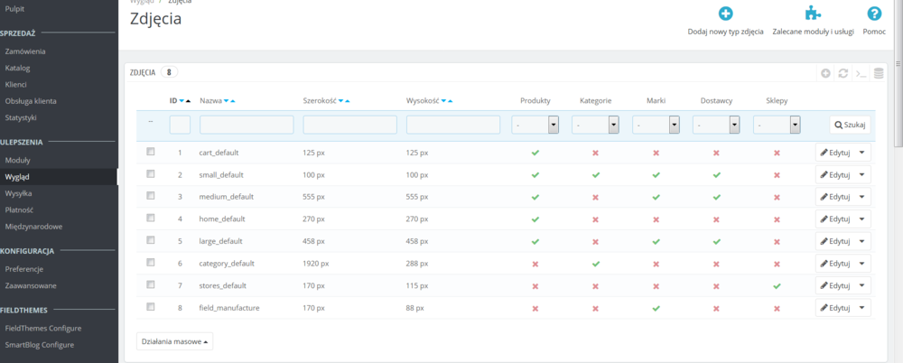Viewport: 903px width, 363px height.
Task: Select checkbox for field_manufacture row
Action: [151, 306]
